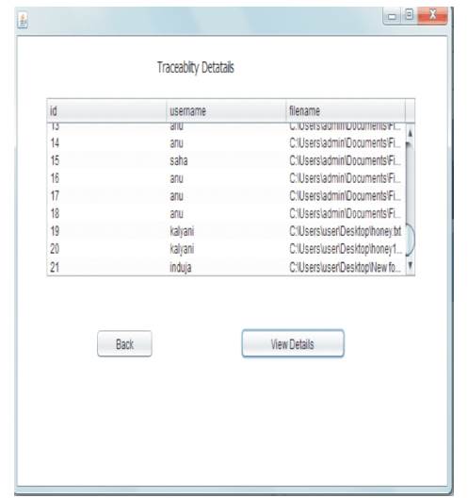
Task: Click the Back button
Action: click(124, 343)
